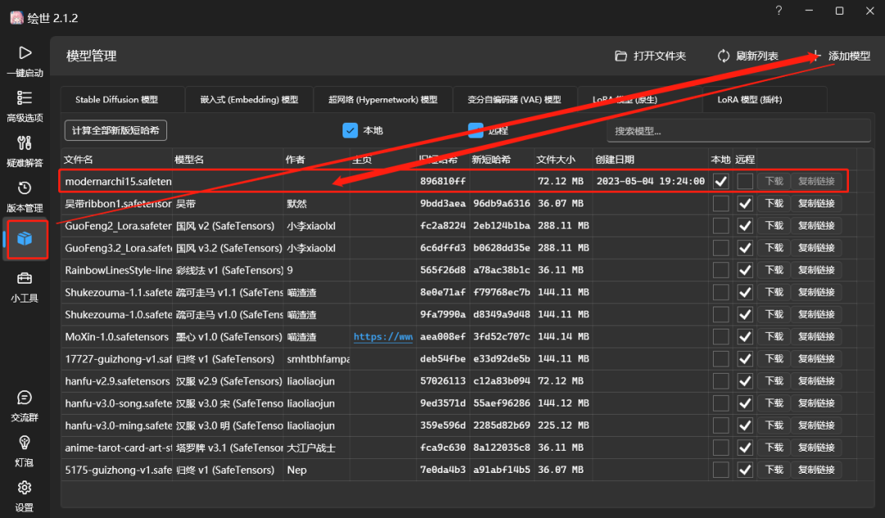Select model name 塔罗牌 v3.1

click(229, 448)
